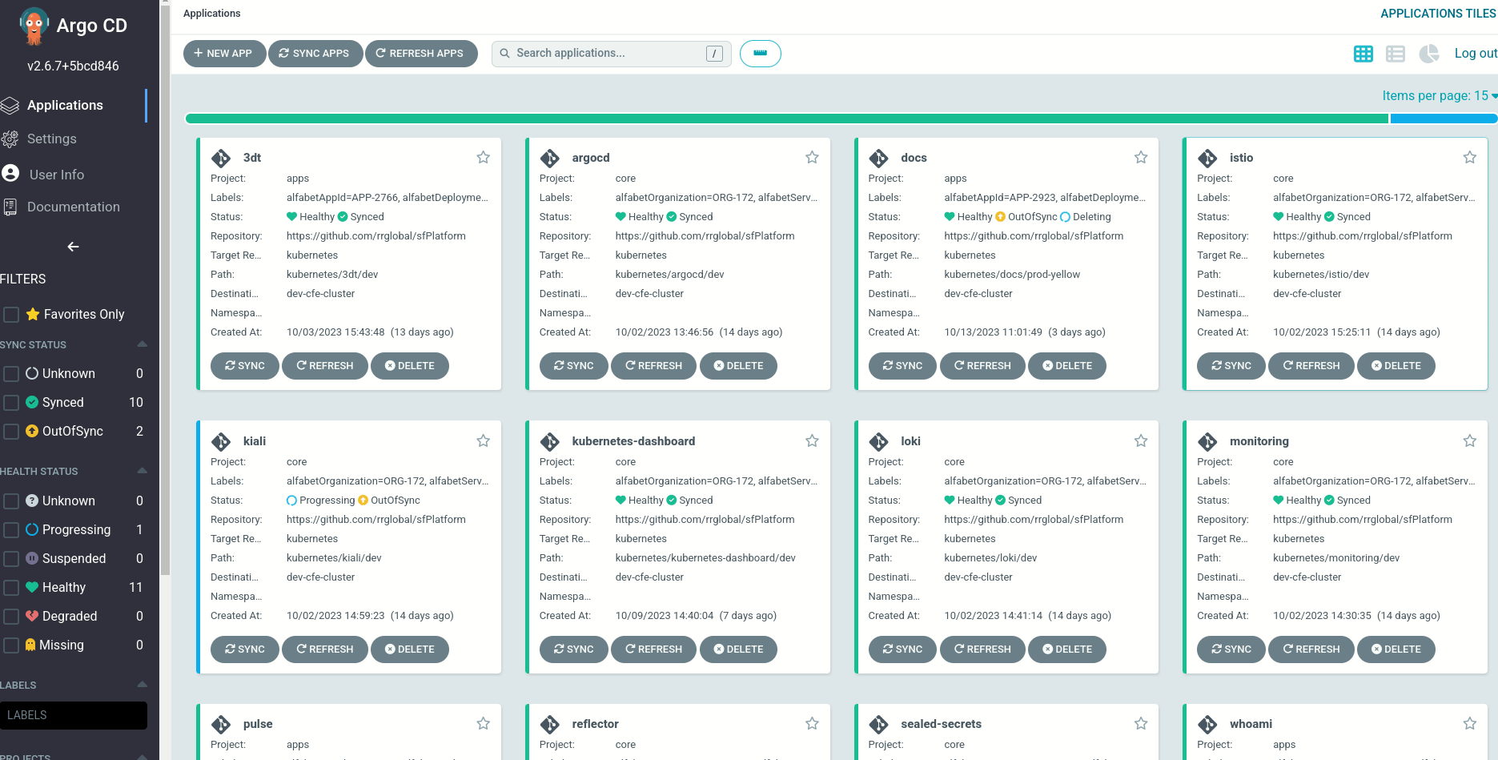The height and width of the screenshot is (760, 1498).
Task: Filter by Progressing health status
Action: point(11,530)
